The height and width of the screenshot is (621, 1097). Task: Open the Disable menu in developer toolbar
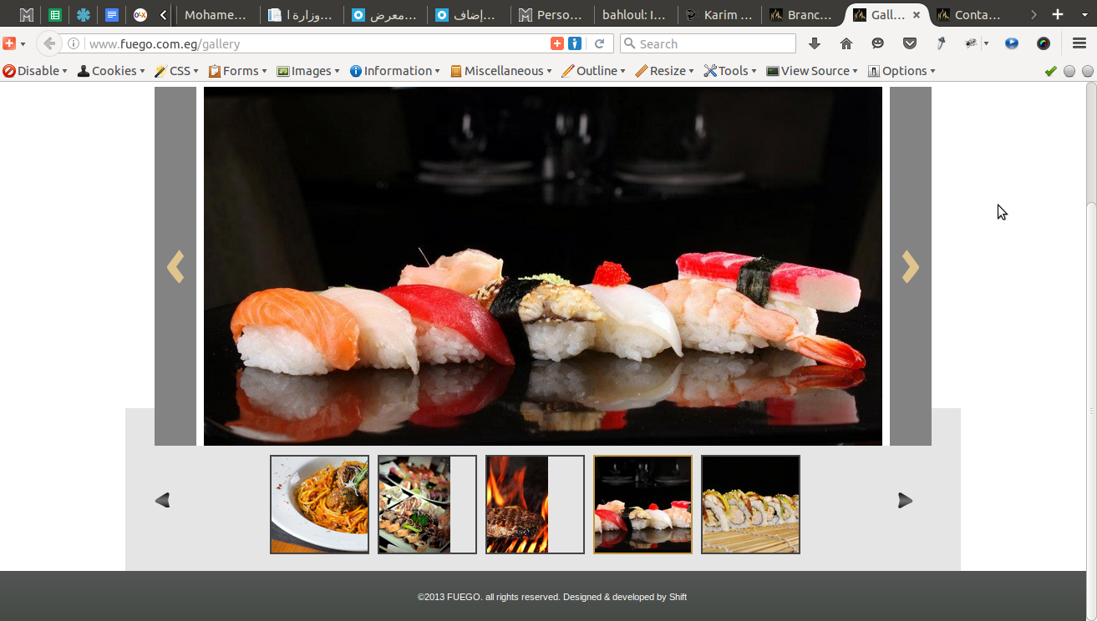(x=35, y=71)
